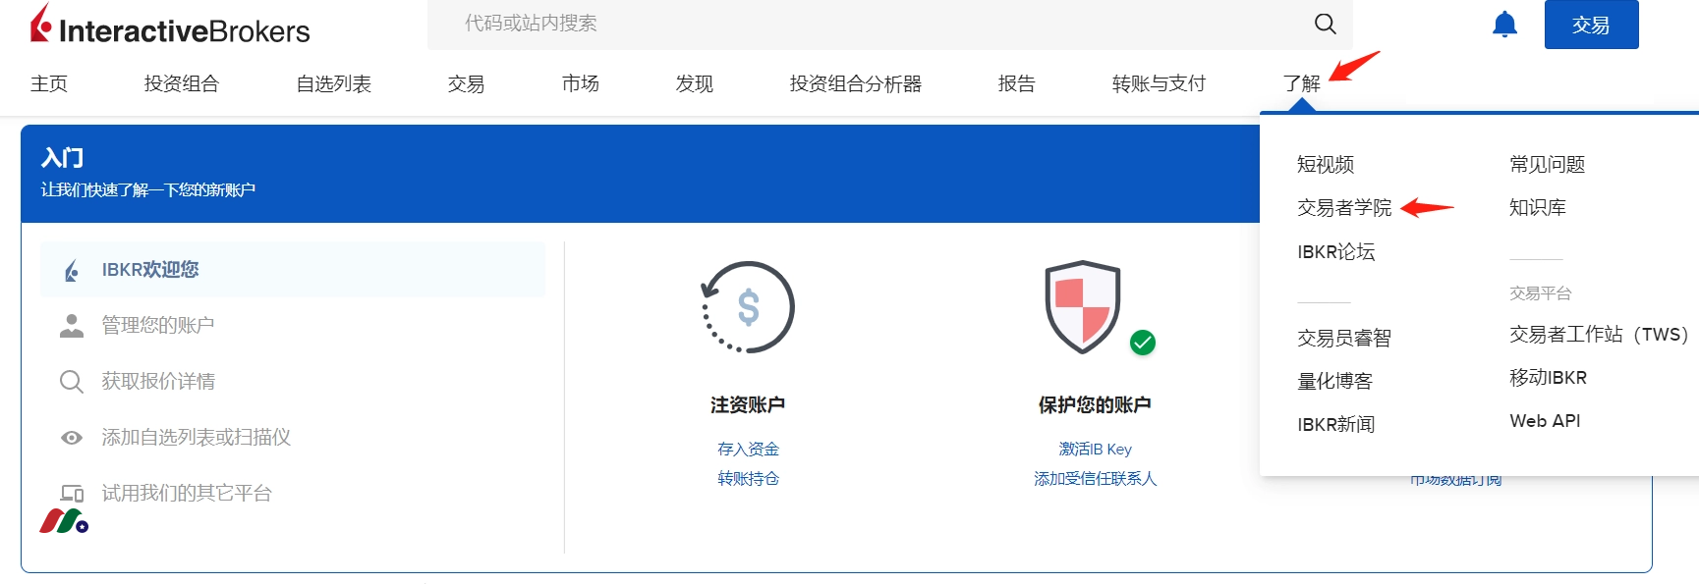The image size is (1699, 584).
Task: Open the 市场 navigation menu
Action: pyautogui.click(x=581, y=84)
